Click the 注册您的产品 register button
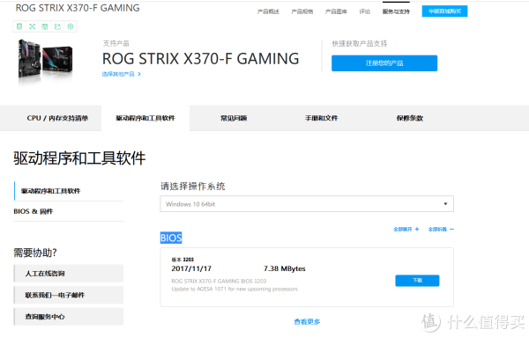Screen dimensions: 529x337 [x=384, y=63]
